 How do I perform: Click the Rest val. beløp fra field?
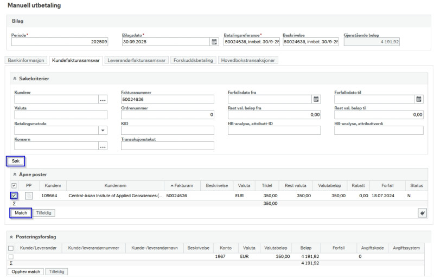point(275,115)
